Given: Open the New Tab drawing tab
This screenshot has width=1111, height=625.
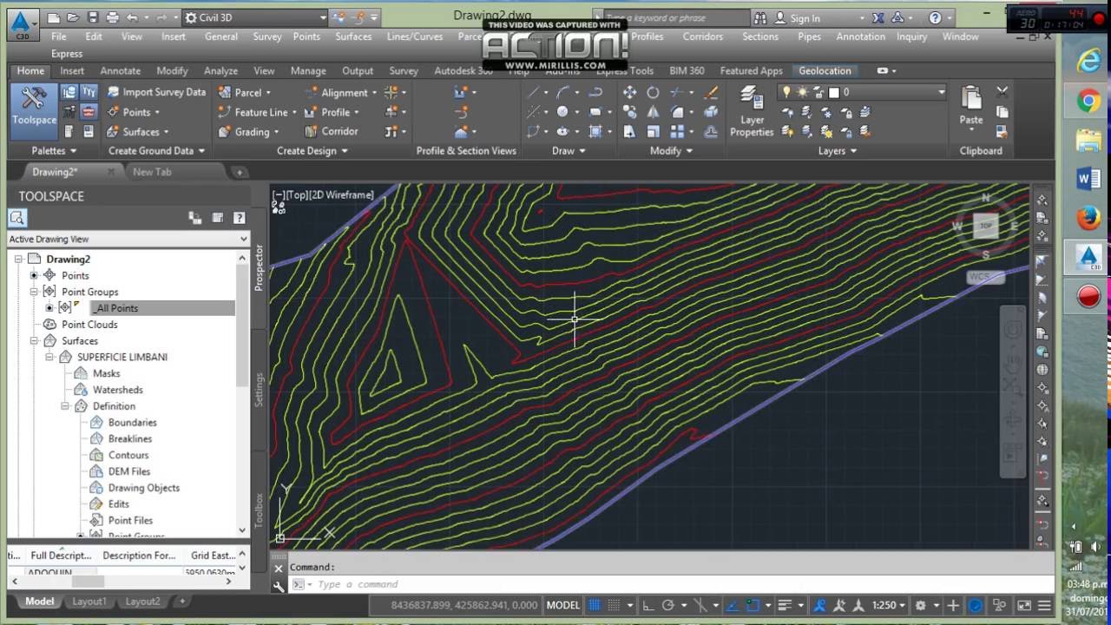Looking at the screenshot, I should (x=152, y=172).
